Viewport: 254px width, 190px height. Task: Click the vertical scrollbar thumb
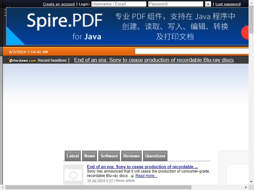(251, 19)
